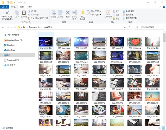Expand the address bar history dropdown

point(125,27)
